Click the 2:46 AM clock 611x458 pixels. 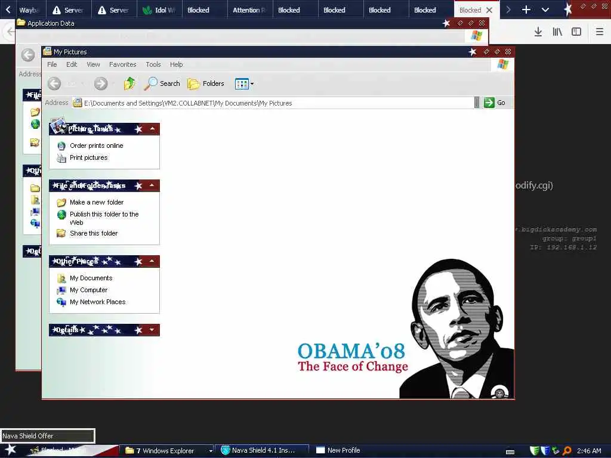(589, 451)
